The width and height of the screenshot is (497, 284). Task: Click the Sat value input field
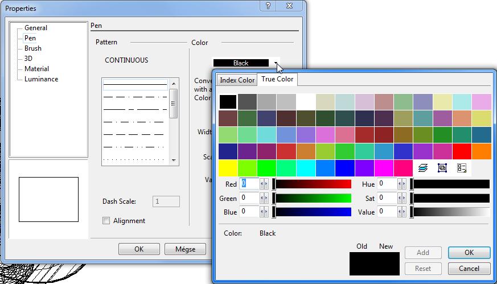[387, 198]
